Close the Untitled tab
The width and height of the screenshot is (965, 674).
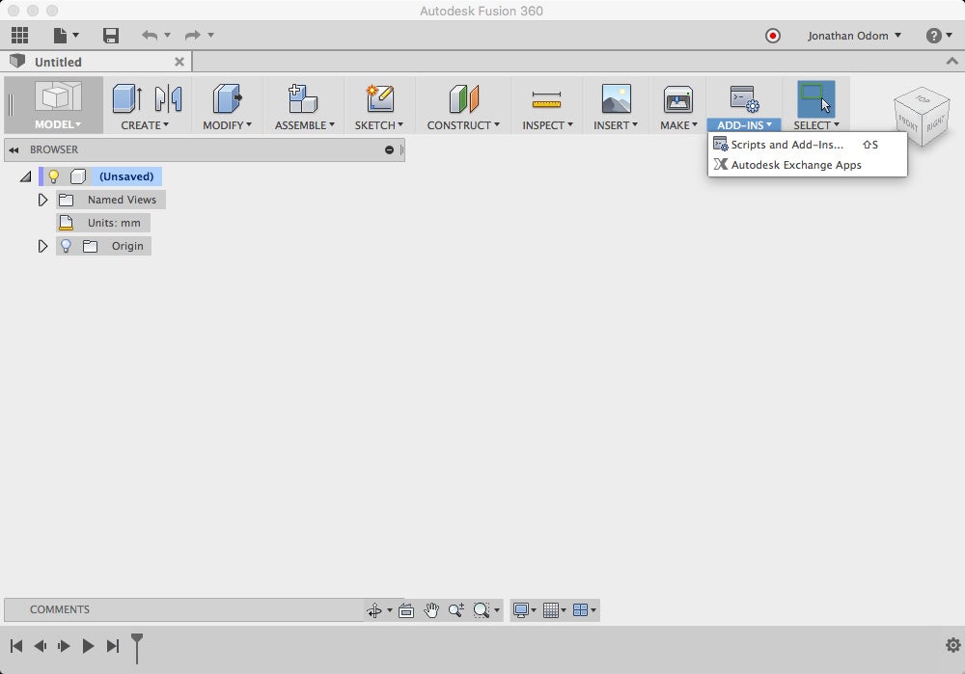[x=179, y=62]
